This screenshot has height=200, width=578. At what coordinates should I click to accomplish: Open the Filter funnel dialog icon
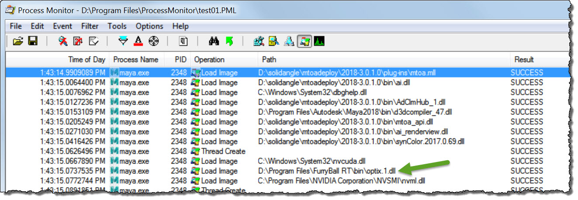pyautogui.click(x=124, y=41)
